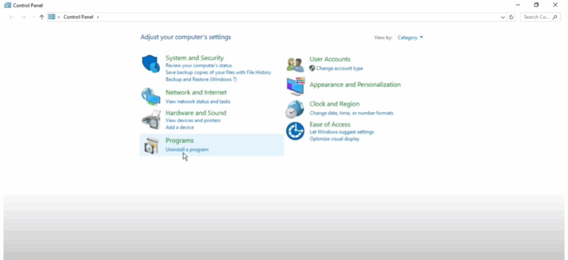The height and width of the screenshot is (260, 568).
Task: Click the Programs category icon
Action: (x=150, y=145)
